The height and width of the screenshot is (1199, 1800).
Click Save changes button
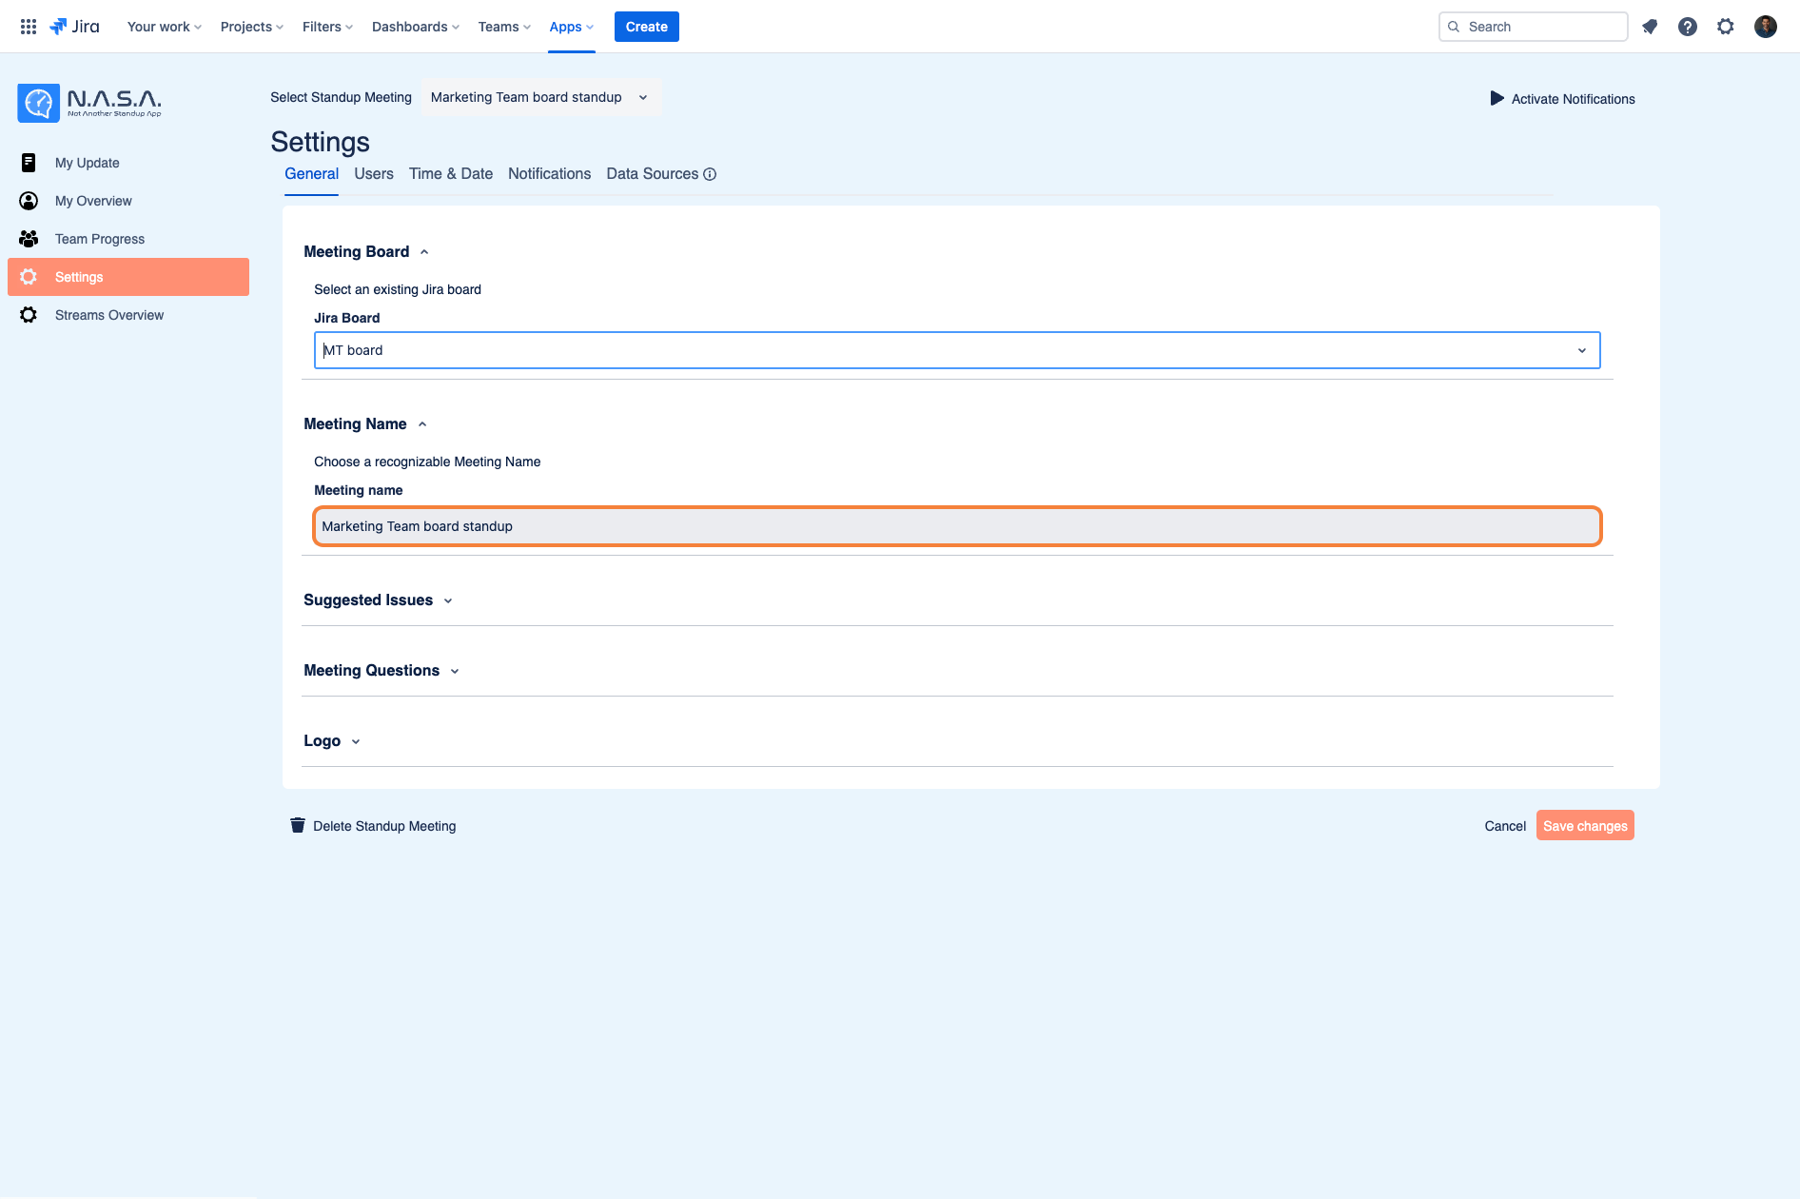(1585, 826)
